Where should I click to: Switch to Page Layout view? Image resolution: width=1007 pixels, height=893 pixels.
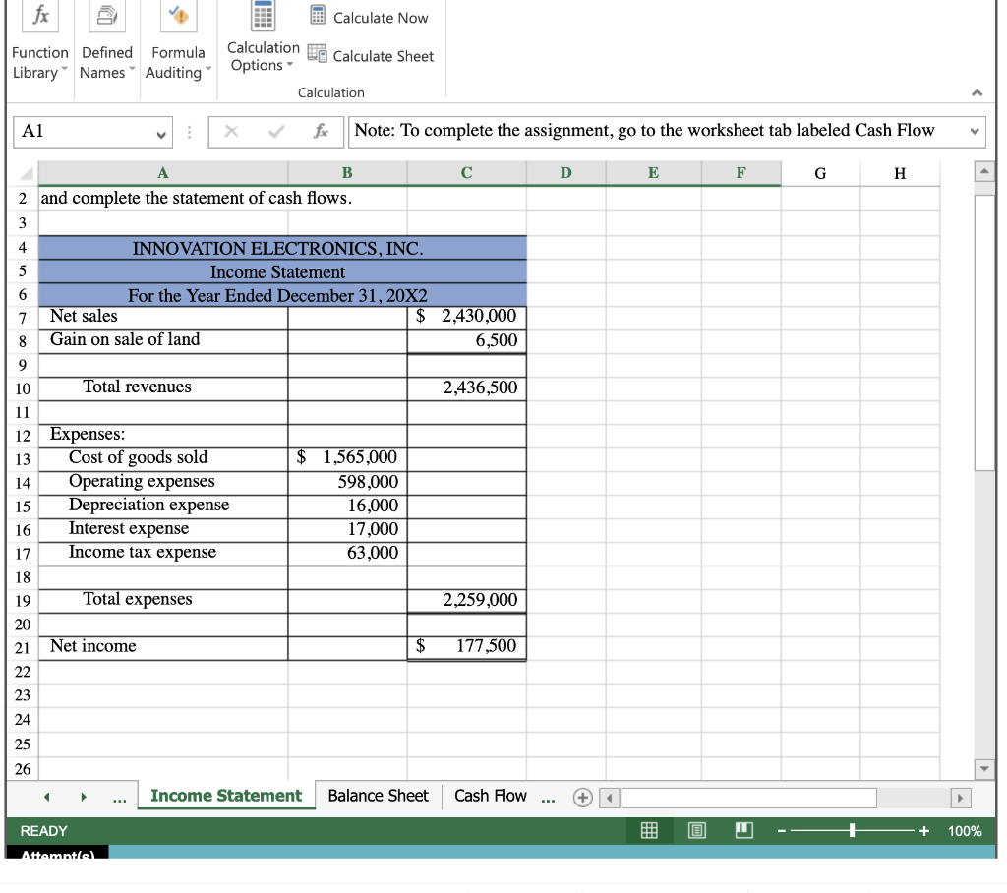(x=697, y=830)
